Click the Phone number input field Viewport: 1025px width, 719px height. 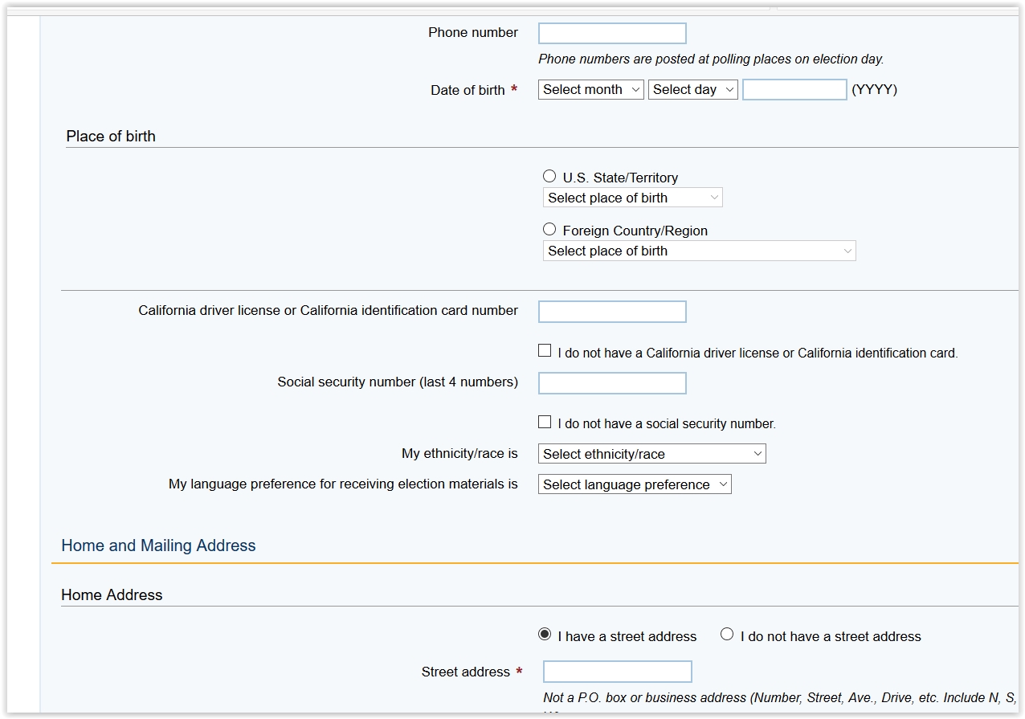coord(612,33)
